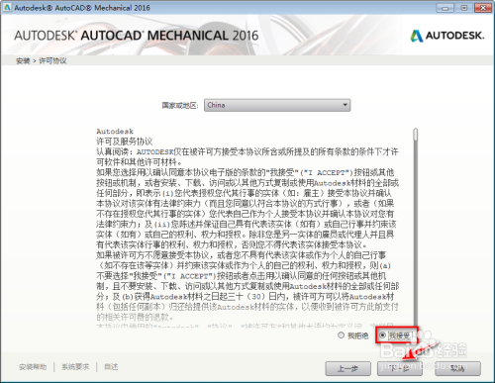
Task: Click the 上一步 (Back) button
Action: (x=347, y=368)
